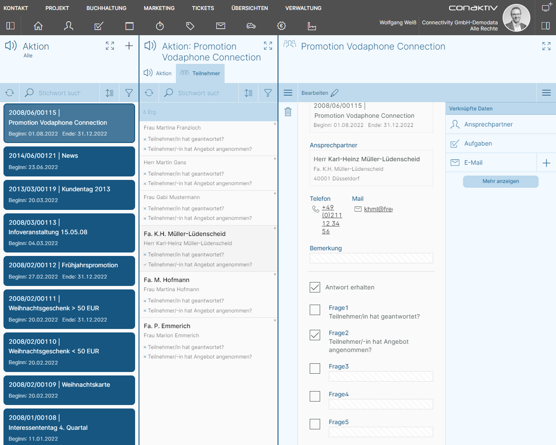Open the contacts person icon in toolbar

[69, 26]
